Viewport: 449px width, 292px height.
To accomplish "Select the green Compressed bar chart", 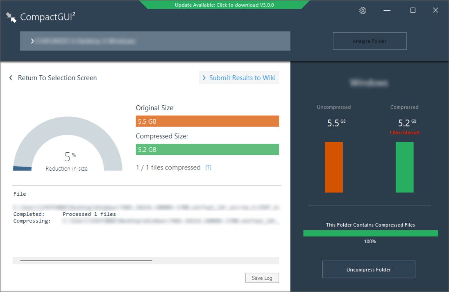I will point(404,167).
